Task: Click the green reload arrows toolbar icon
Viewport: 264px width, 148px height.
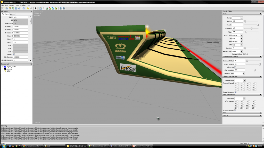Action: [13, 8]
